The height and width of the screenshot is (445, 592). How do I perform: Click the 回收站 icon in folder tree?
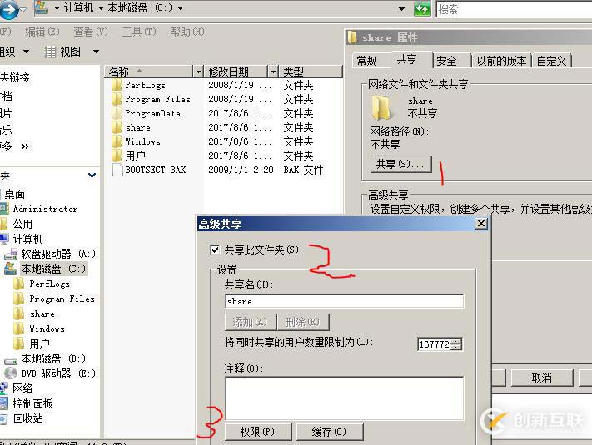coord(4,418)
